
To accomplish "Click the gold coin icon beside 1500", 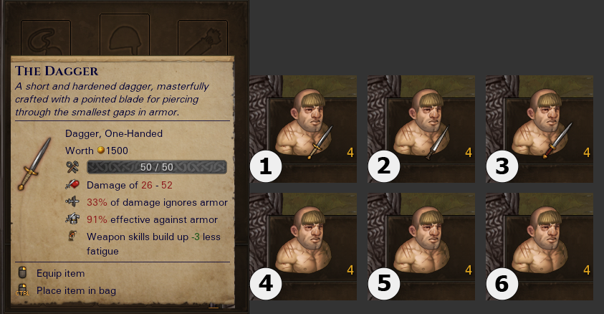I will coord(100,151).
